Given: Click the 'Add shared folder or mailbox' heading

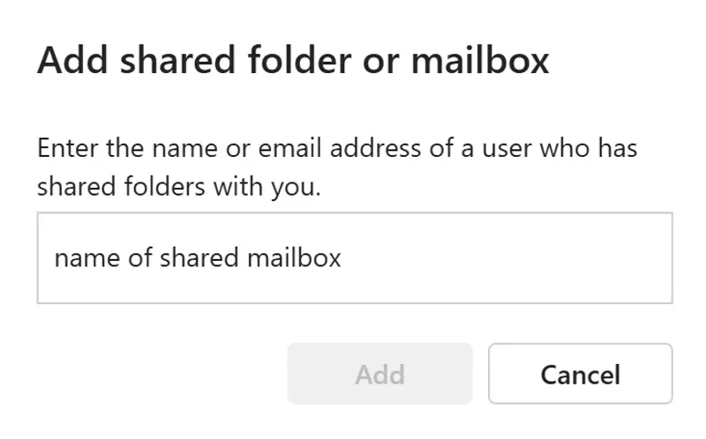Looking at the screenshot, I should 293,61.
